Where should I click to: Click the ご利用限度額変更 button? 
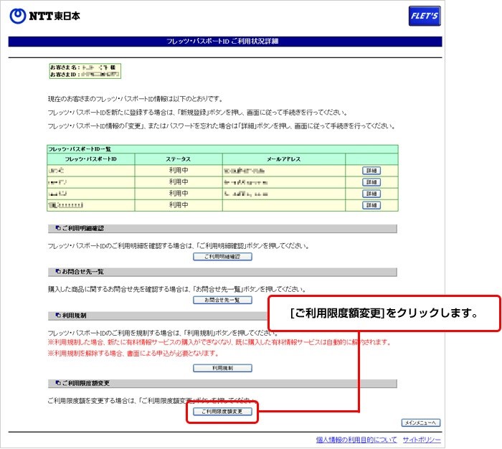(x=222, y=412)
